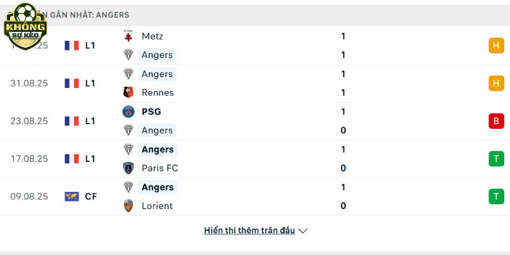Click the Angers crest in the Lorient match

pyautogui.click(x=128, y=187)
